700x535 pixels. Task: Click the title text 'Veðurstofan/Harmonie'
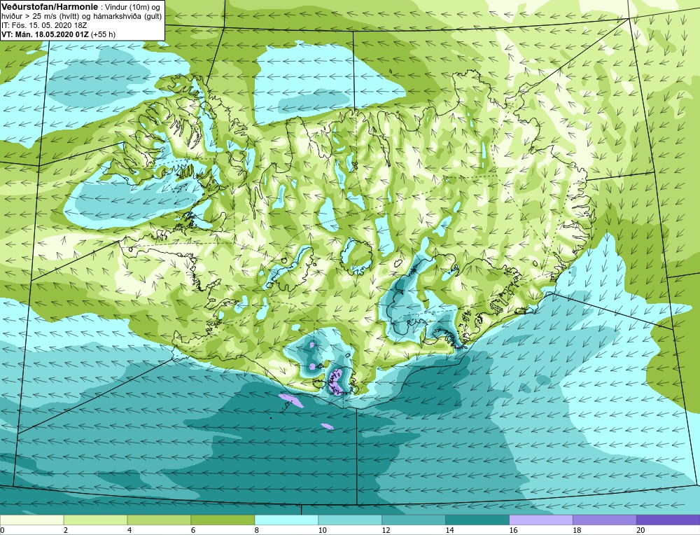tap(50, 7)
